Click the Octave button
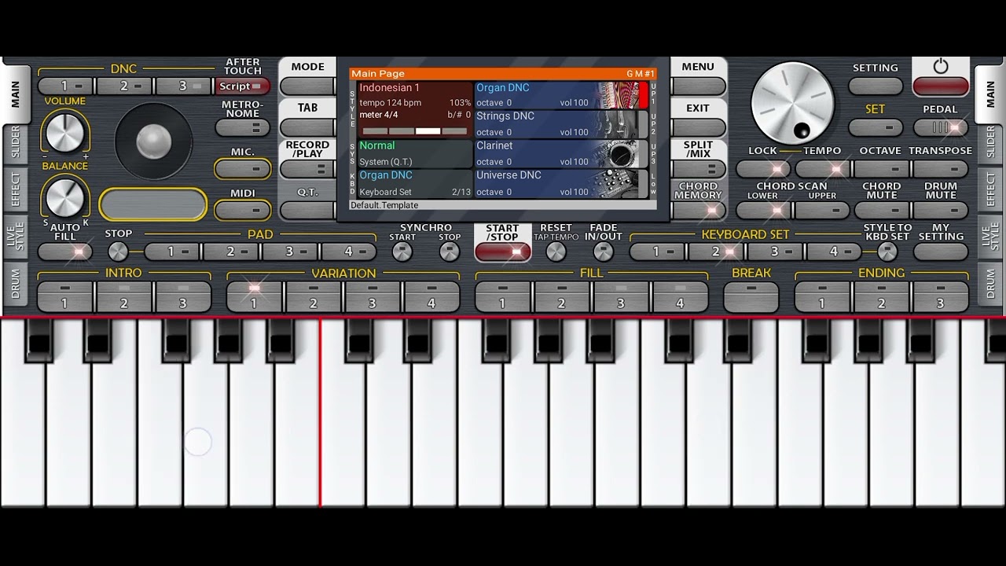The width and height of the screenshot is (1006, 566). coord(882,169)
